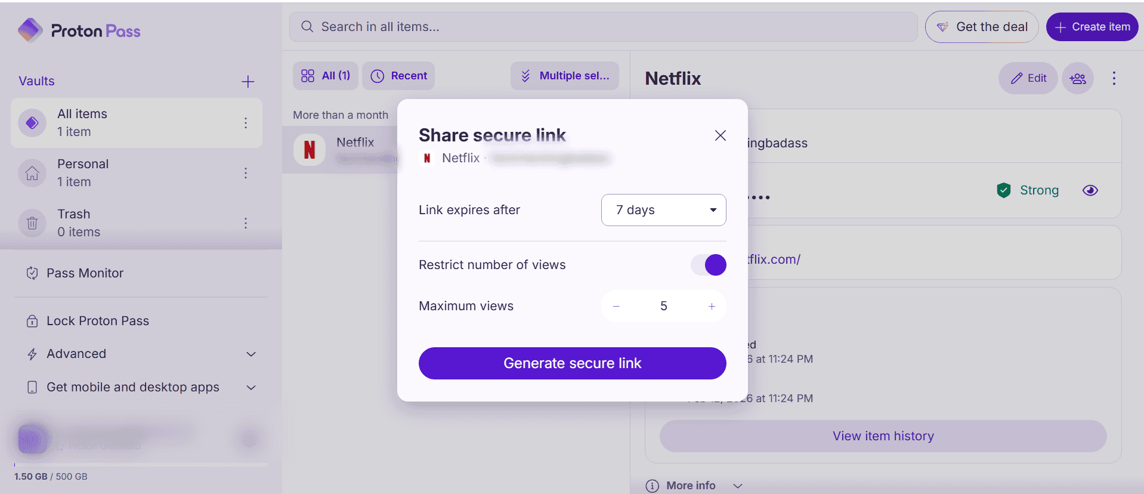Click the Create item button
Screen dimensions: 1144x494
coord(1092,27)
